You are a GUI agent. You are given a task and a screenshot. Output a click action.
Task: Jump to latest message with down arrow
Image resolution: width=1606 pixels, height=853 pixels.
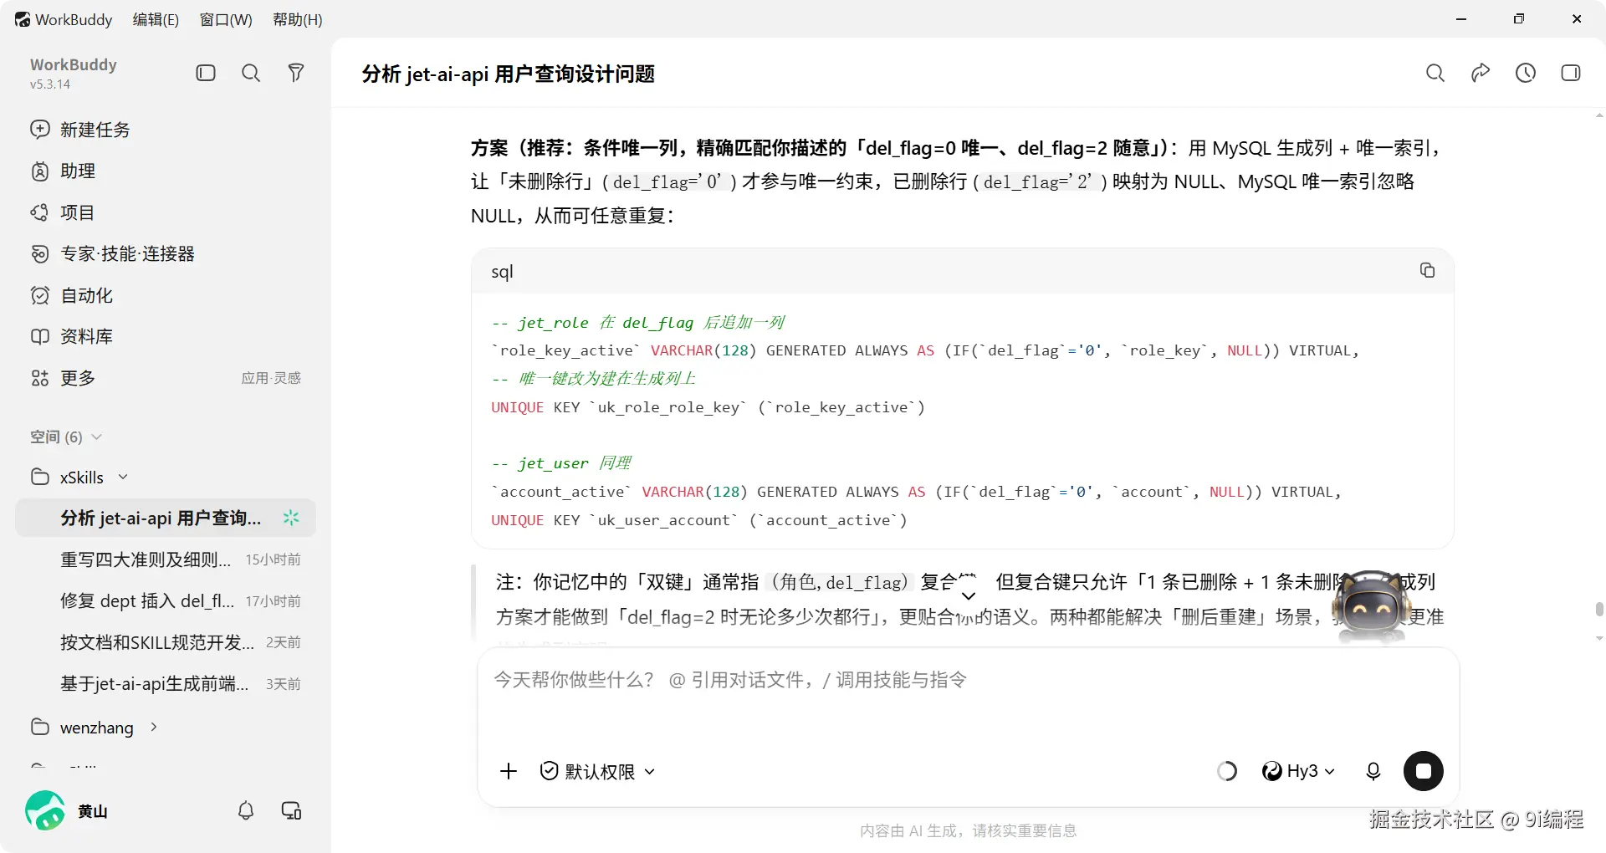tap(969, 595)
